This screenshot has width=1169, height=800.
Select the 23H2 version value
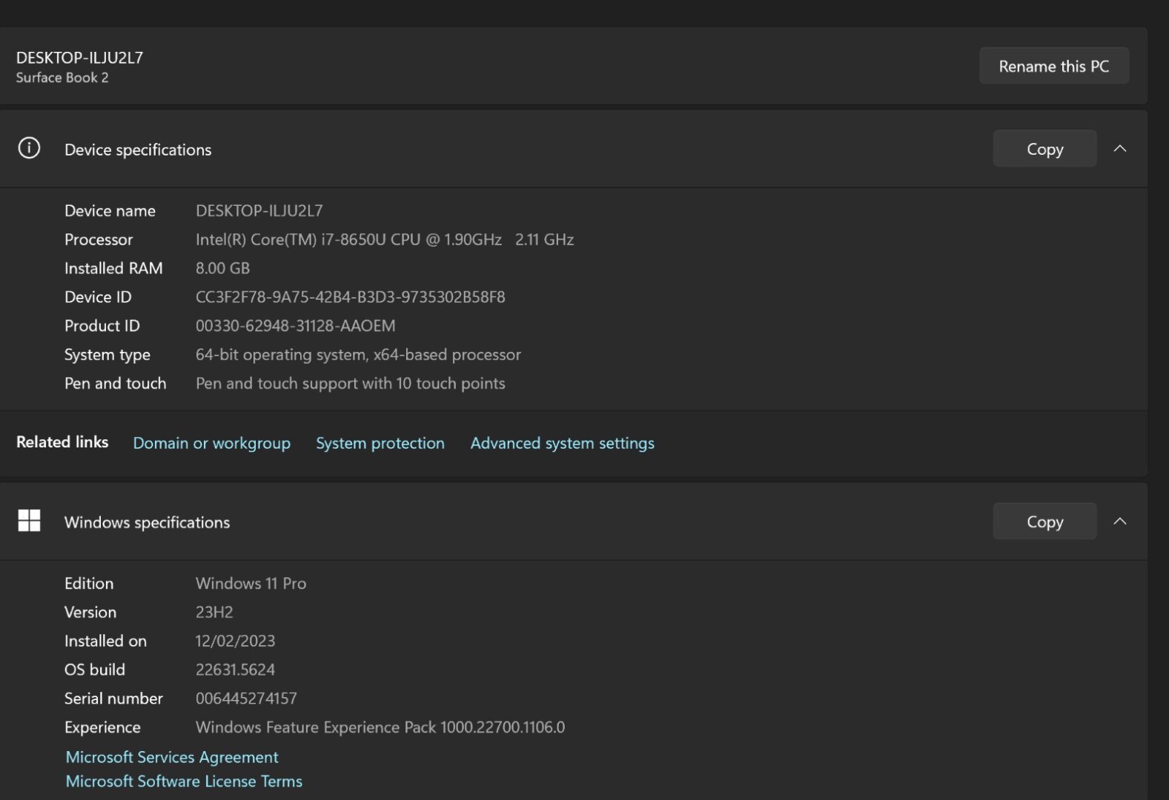pyautogui.click(x=214, y=613)
